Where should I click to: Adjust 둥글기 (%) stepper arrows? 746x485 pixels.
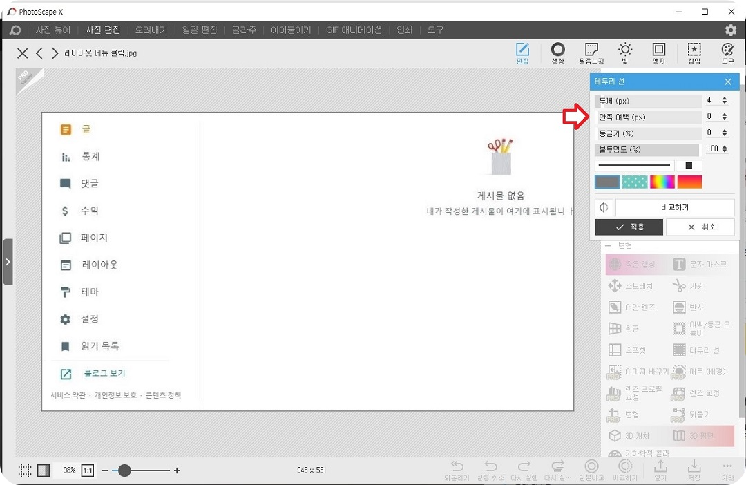[x=724, y=133]
